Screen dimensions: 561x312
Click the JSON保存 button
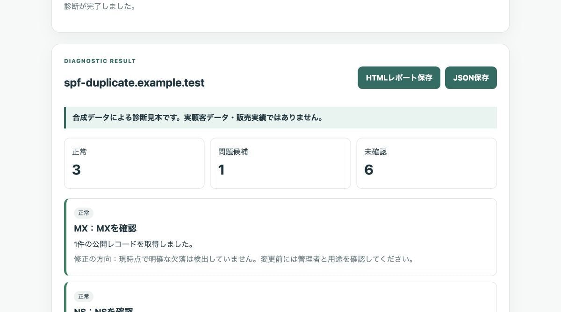pos(471,78)
